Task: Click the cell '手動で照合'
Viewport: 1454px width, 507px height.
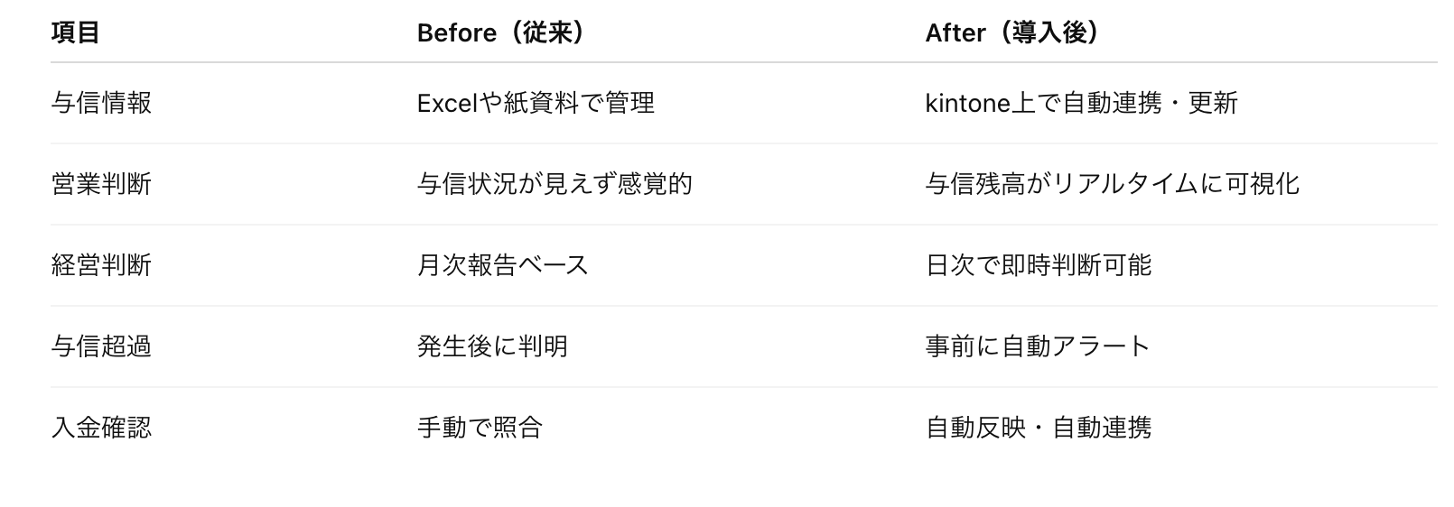Action: (x=480, y=428)
